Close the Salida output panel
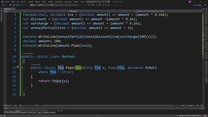 [203, 109]
